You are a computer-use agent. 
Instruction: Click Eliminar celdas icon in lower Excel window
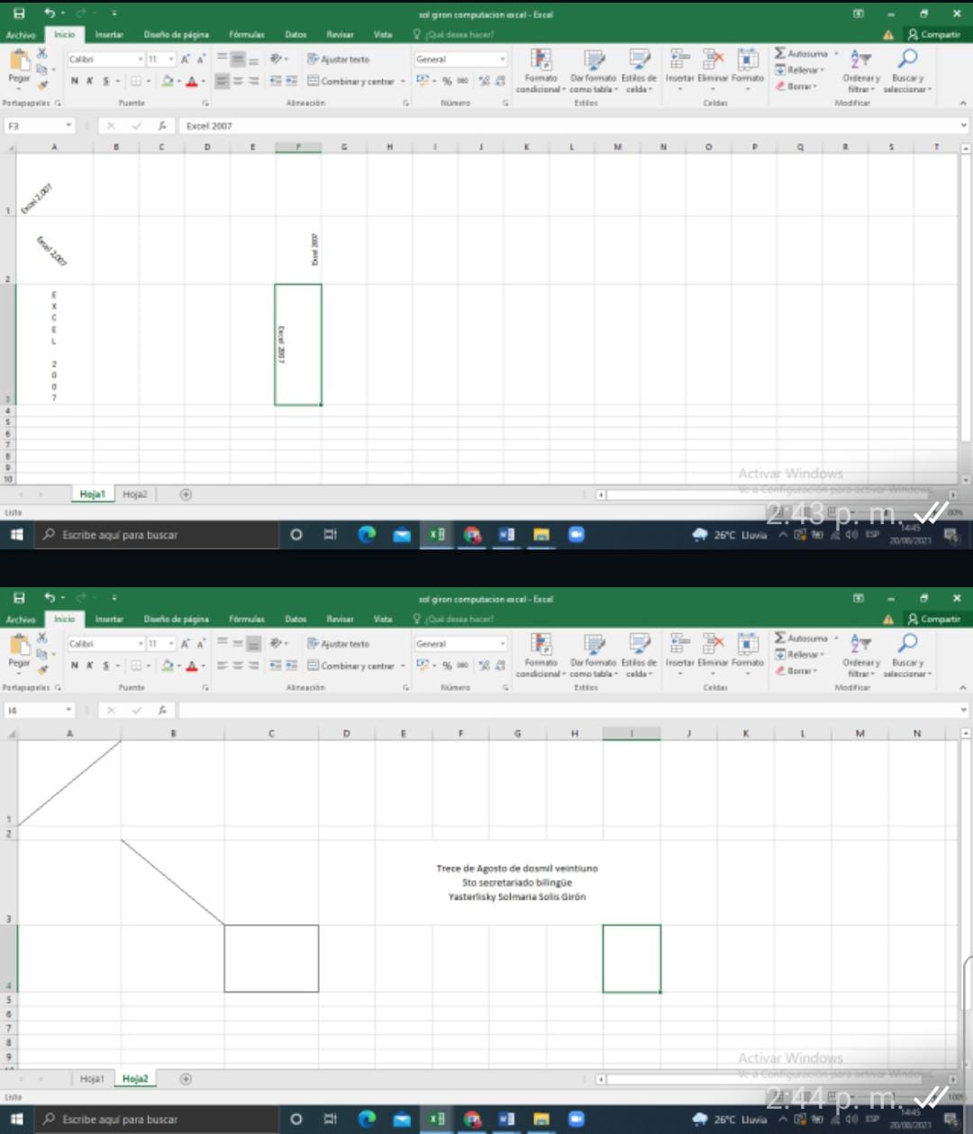[x=713, y=645]
